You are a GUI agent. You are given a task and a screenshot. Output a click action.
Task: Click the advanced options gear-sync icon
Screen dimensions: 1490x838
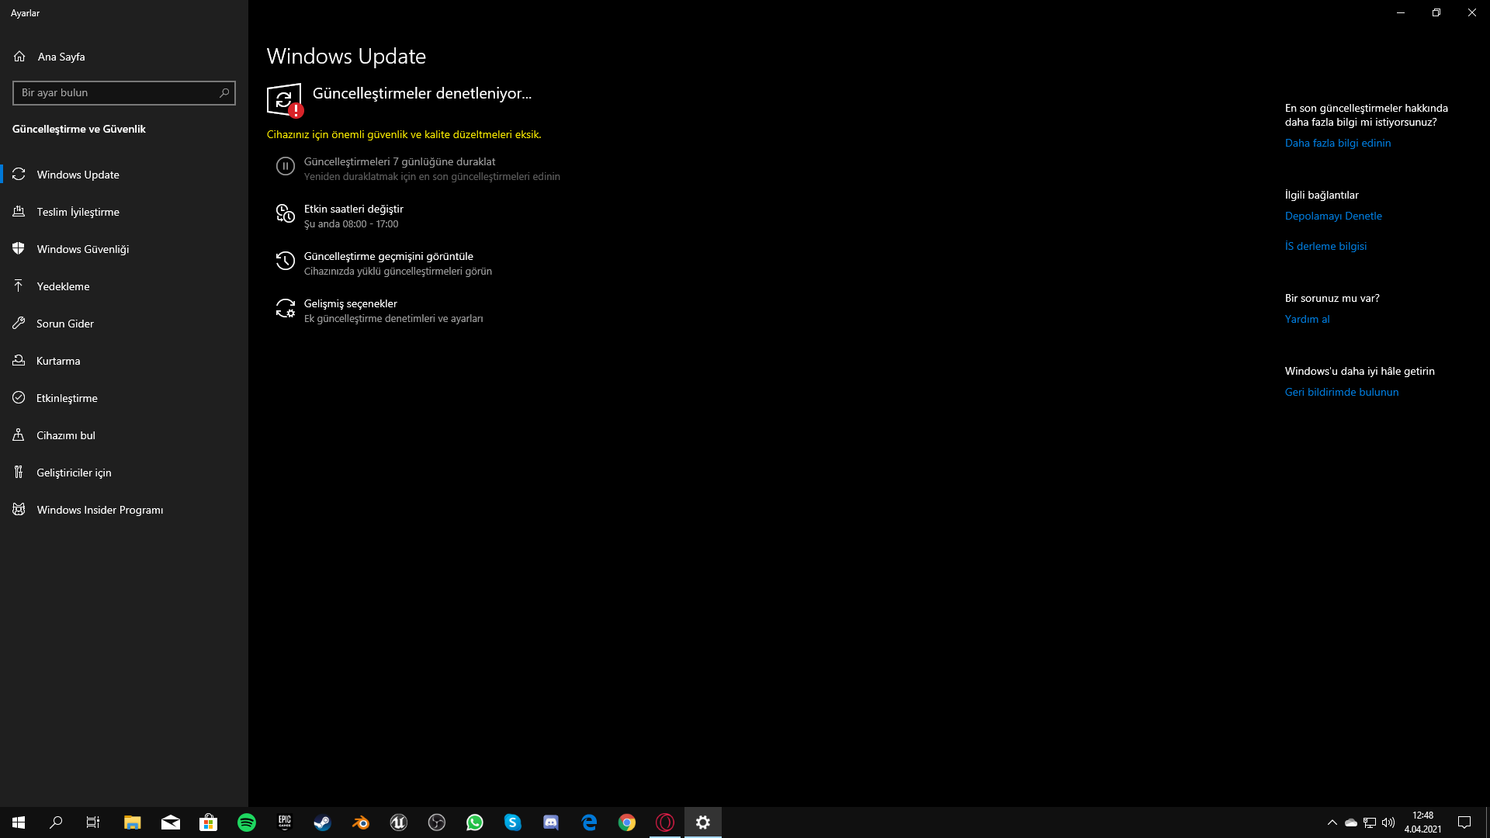pyautogui.click(x=286, y=308)
